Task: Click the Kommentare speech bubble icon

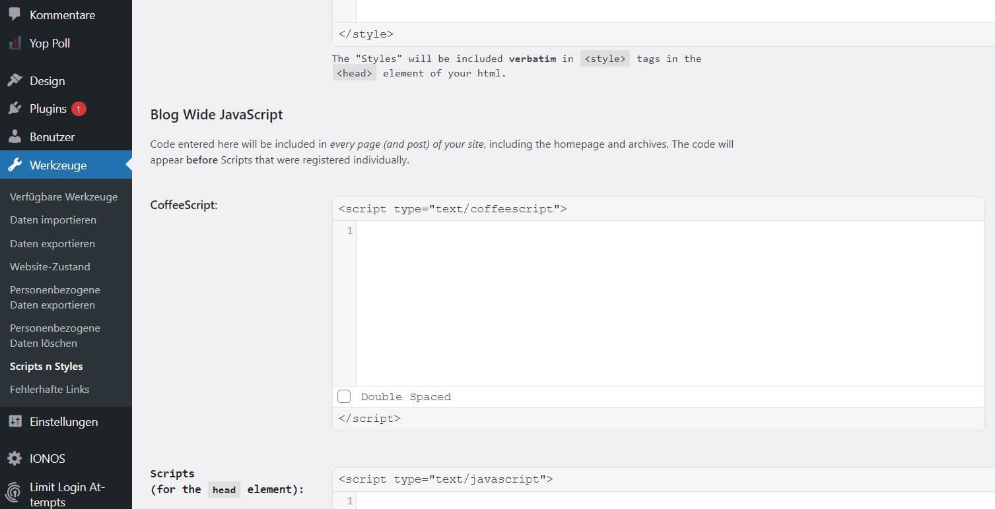Action: click(15, 14)
